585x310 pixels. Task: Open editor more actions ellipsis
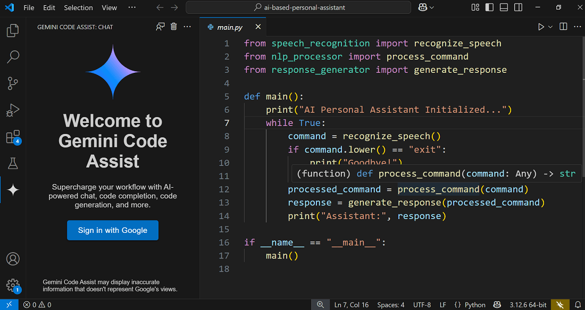[577, 27]
